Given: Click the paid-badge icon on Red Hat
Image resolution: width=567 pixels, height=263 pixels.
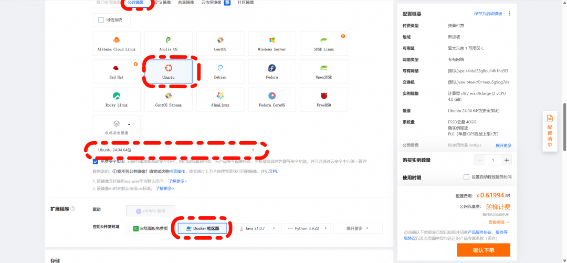Looking at the screenshot, I should point(135,64).
